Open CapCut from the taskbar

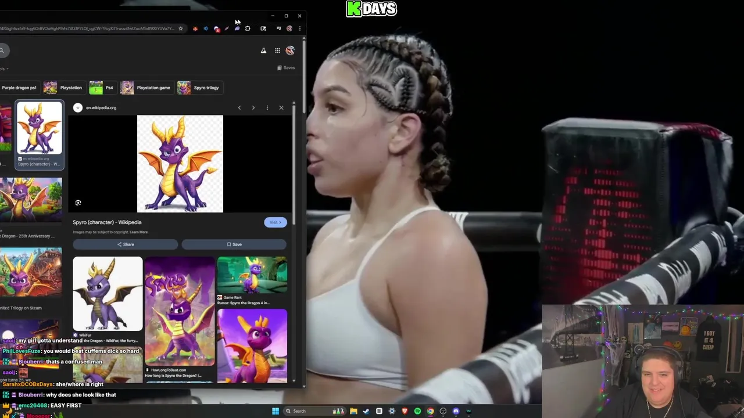point(379,411)
